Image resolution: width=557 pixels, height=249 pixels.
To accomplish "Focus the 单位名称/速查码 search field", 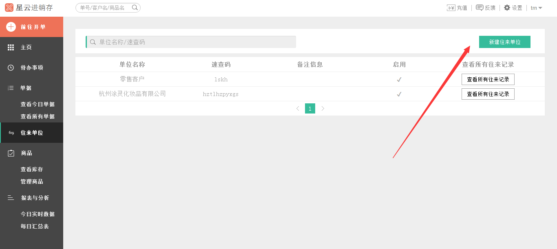I will click(192, 42).
